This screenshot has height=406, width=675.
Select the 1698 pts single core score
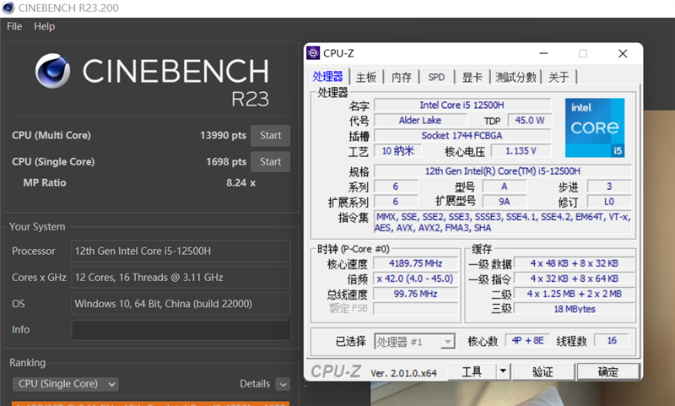[226, 161]
